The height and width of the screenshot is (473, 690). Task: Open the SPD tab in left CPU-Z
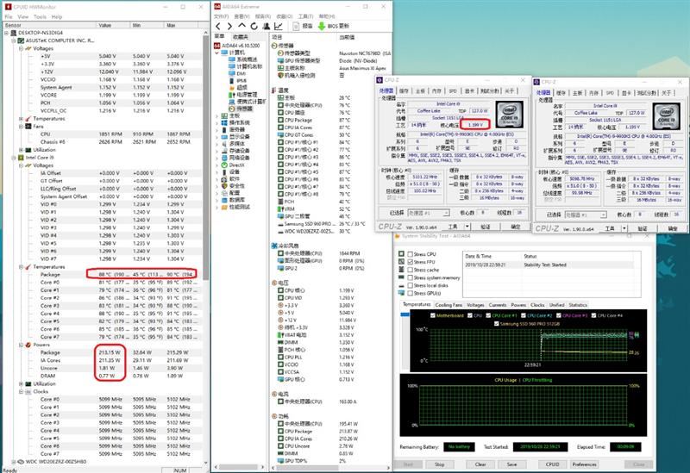tap(453, 90)
